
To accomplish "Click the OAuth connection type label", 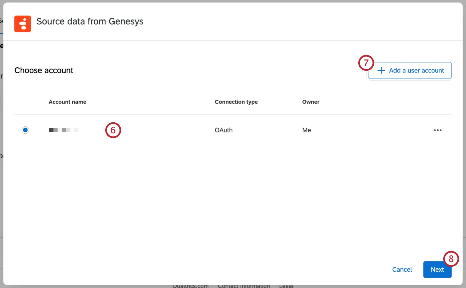I will pos(223,130).
